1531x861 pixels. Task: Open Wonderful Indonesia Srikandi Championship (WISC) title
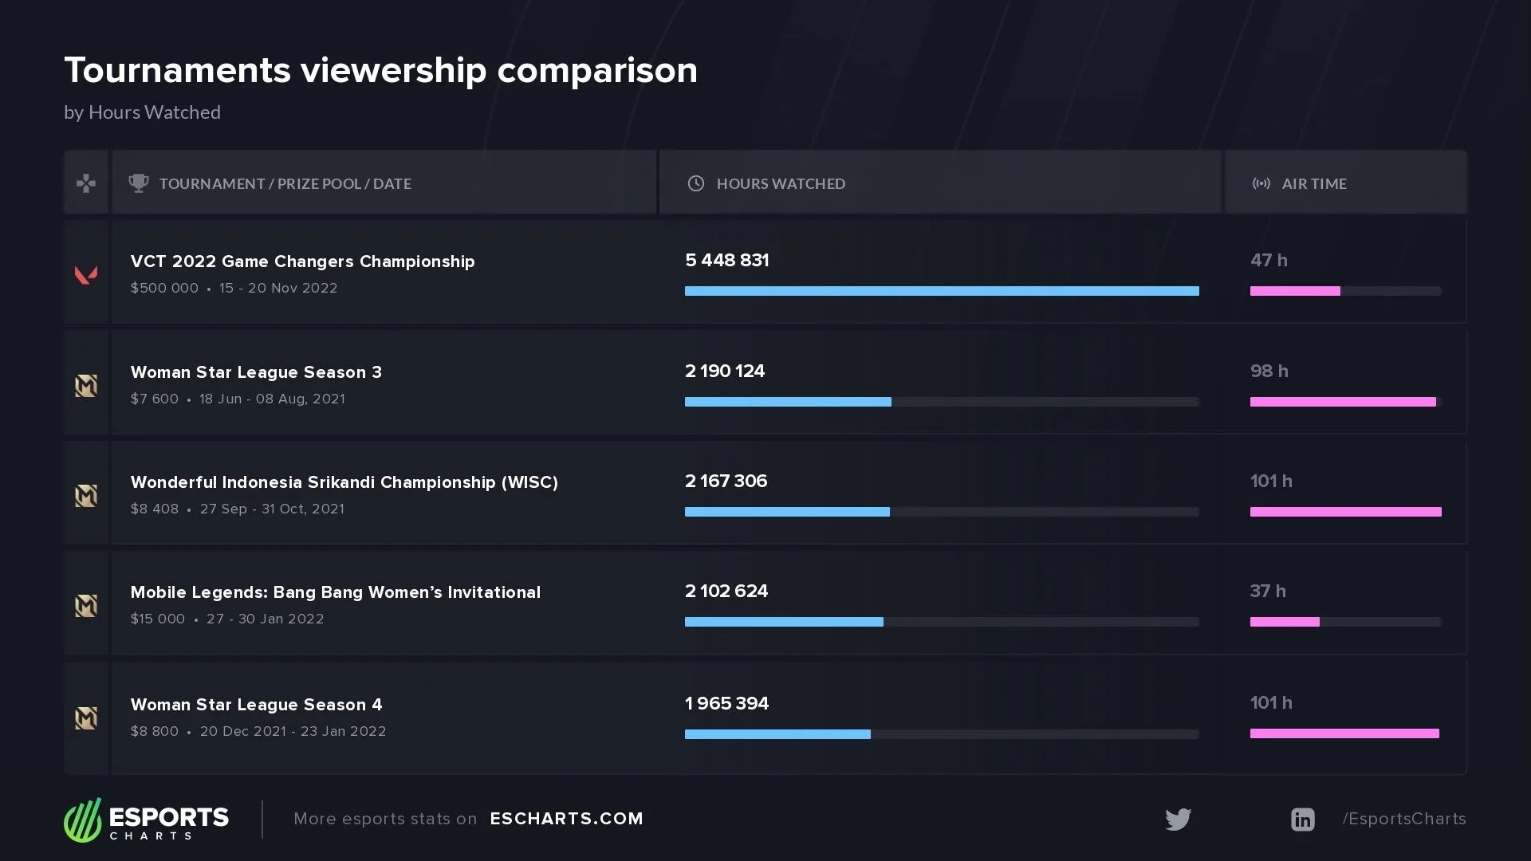coord(344,482)
